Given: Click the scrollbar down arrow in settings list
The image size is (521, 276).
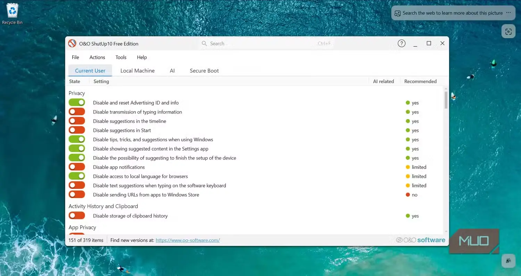Looking at the screenshot, I should coord(446,232).
